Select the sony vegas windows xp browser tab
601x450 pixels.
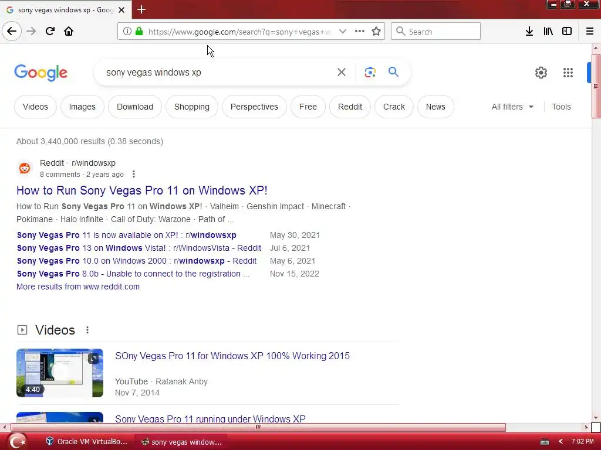point(66,10)
